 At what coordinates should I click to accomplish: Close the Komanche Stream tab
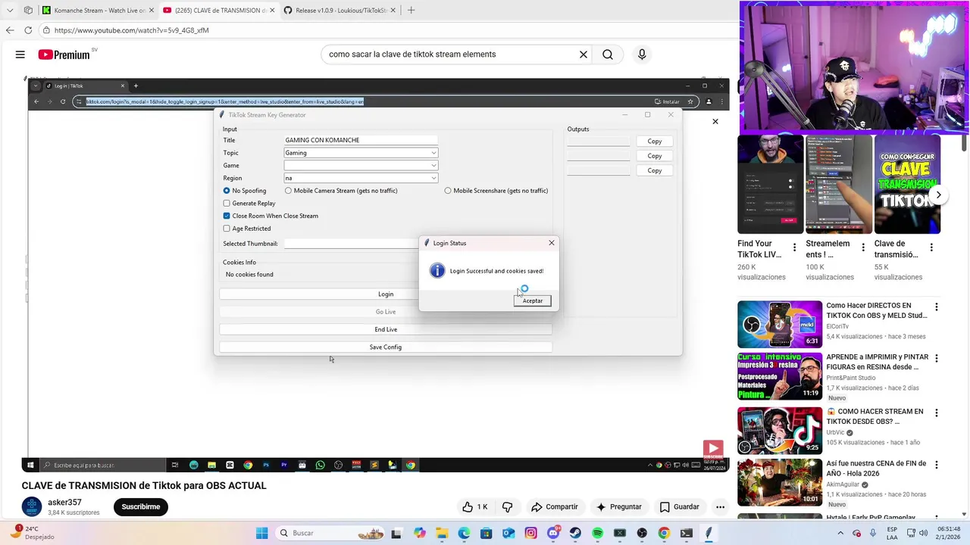click(x=151, y=10)
